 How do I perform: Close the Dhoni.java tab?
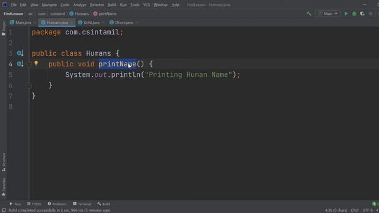pos(136,22)
